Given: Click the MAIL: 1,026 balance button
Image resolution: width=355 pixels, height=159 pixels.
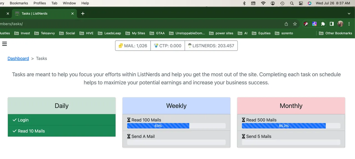Looking at the screenshot, I should (x=133, y=46).
